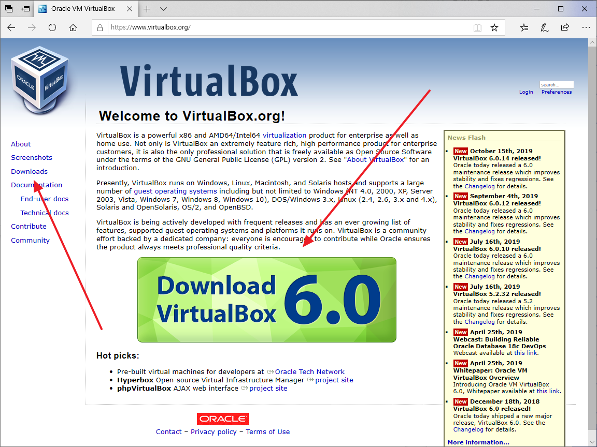Click the browser Back arrow

click(x=11, y=27)
